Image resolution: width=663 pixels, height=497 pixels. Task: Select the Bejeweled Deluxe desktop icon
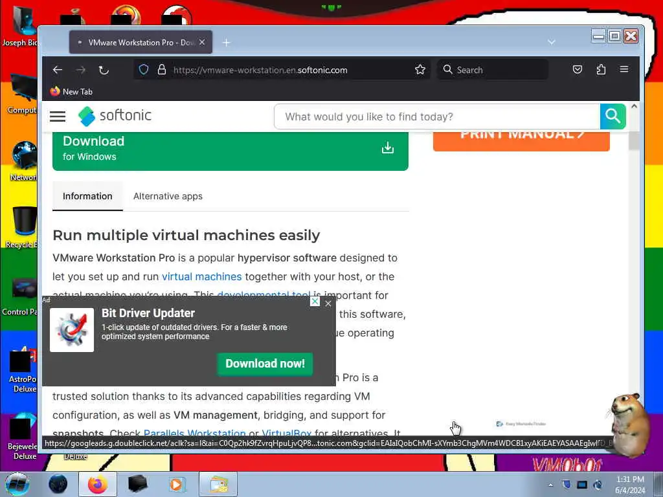pyautogui.click(x=23, y=437)
